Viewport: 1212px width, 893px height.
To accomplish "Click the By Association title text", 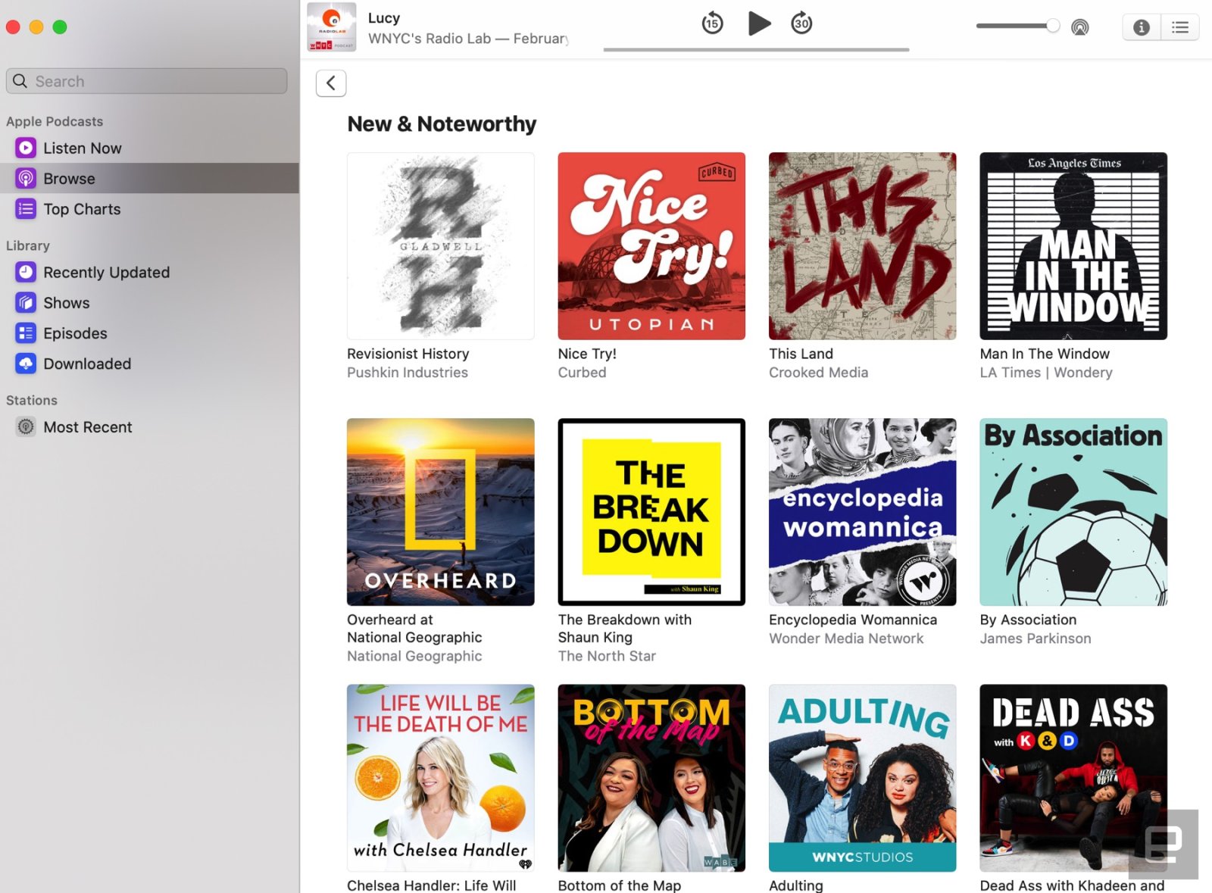I will 1028,620.
